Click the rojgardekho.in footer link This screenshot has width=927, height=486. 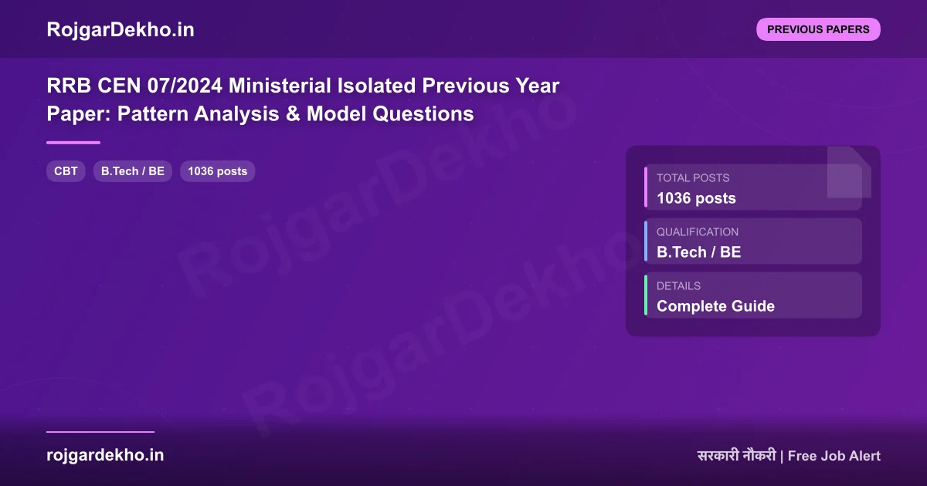tap(105, 455)
